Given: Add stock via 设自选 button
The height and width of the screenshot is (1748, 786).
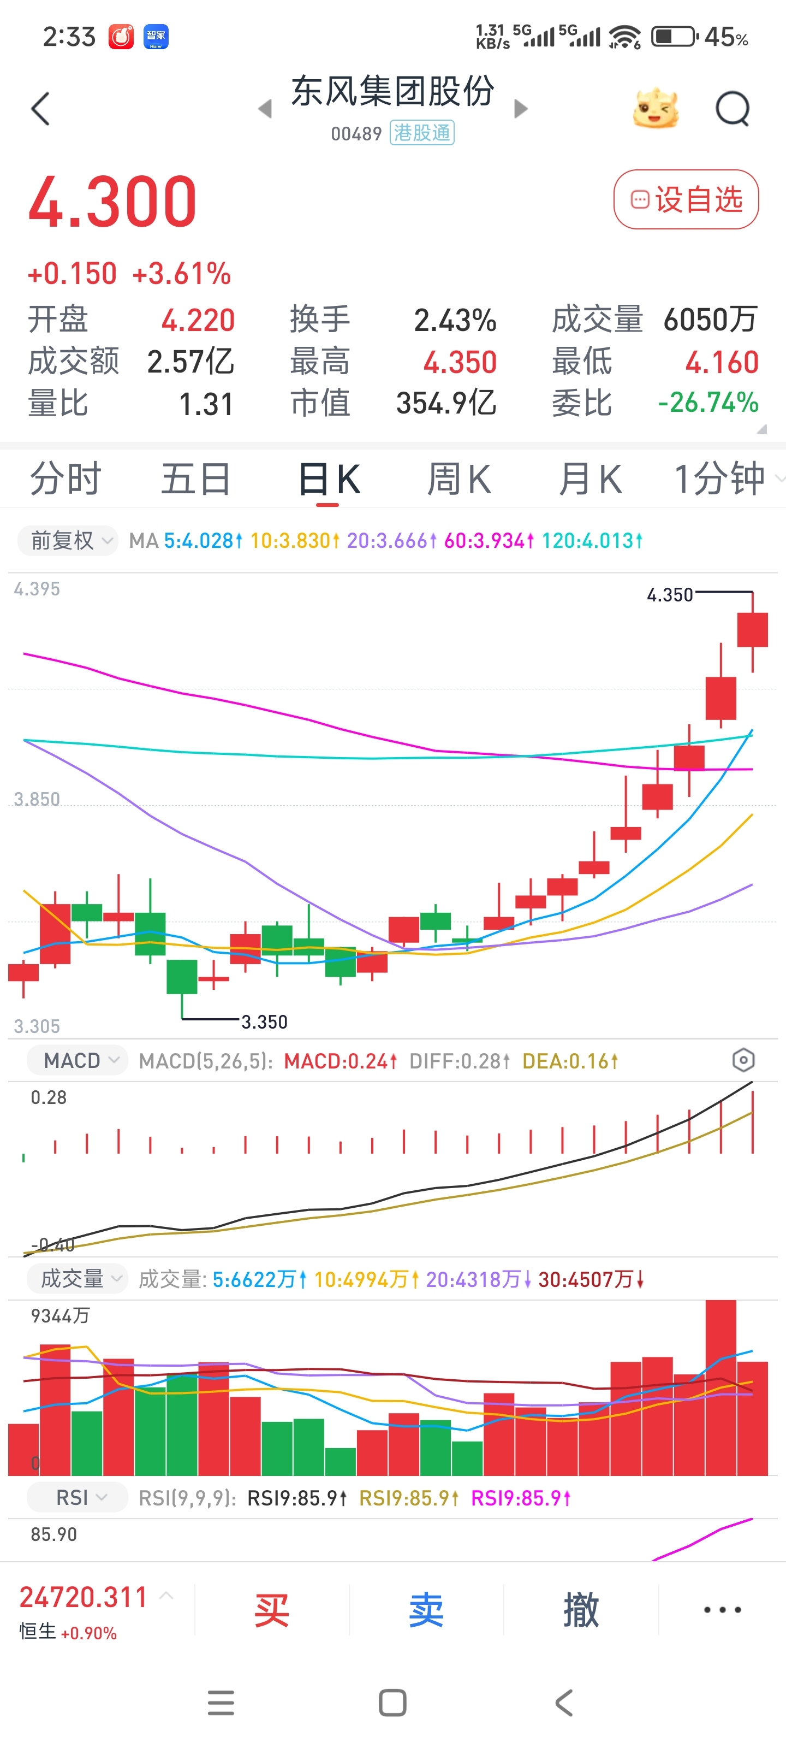Looking at the screenshot, I should point(686,199).
